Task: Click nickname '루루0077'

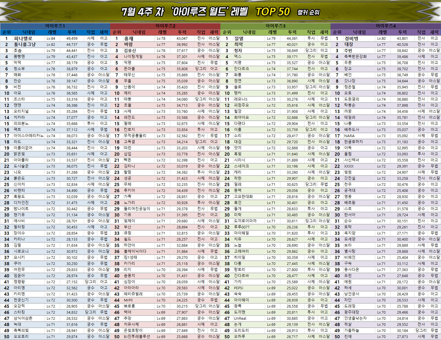Action: coord(242,227)
